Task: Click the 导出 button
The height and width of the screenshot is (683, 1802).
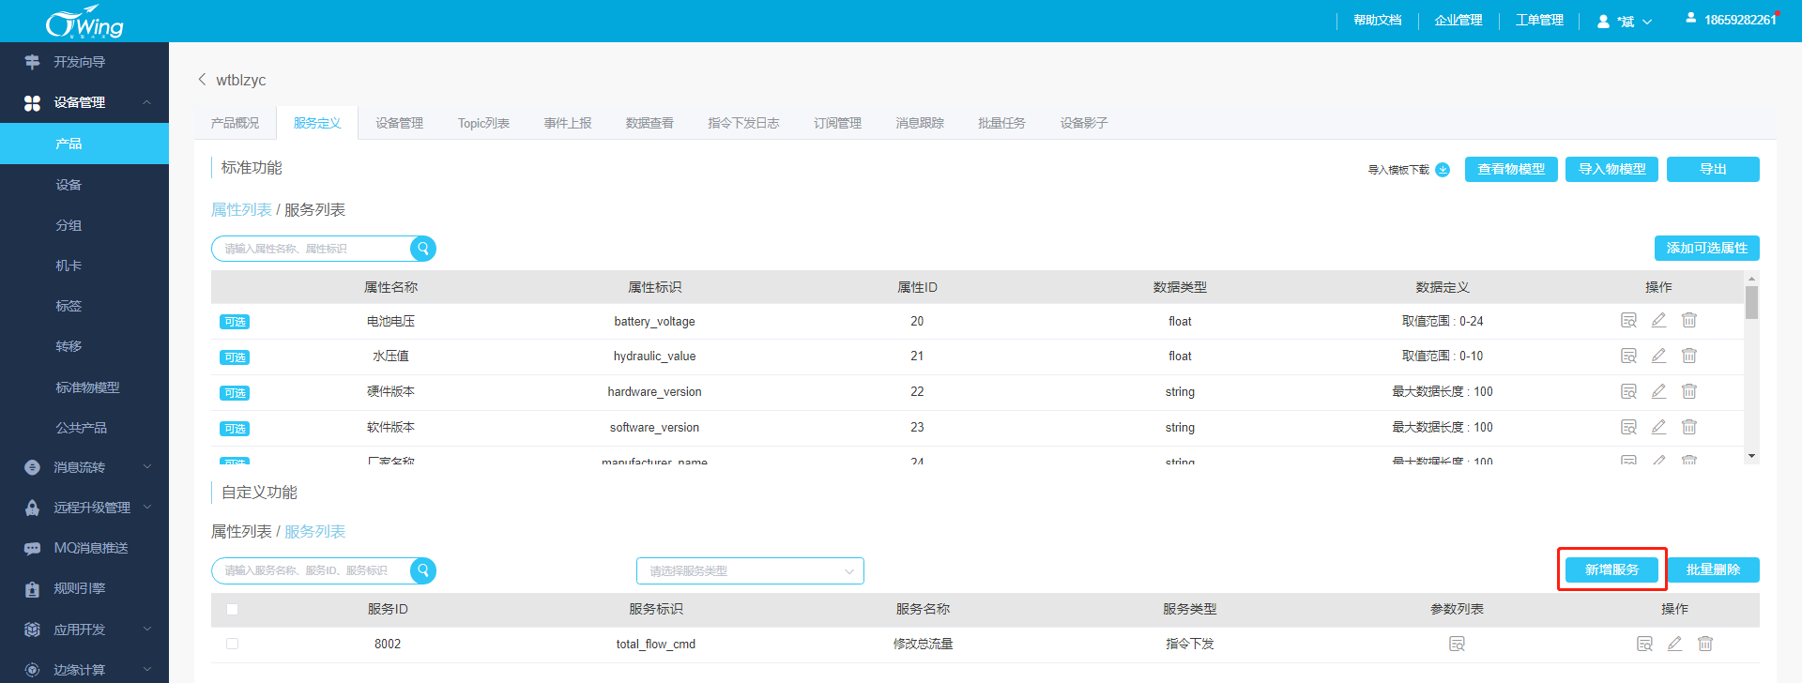Action: (1713, 169)
